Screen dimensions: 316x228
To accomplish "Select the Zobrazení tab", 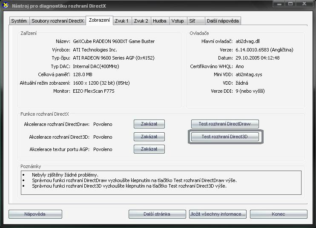I will 99,20.
